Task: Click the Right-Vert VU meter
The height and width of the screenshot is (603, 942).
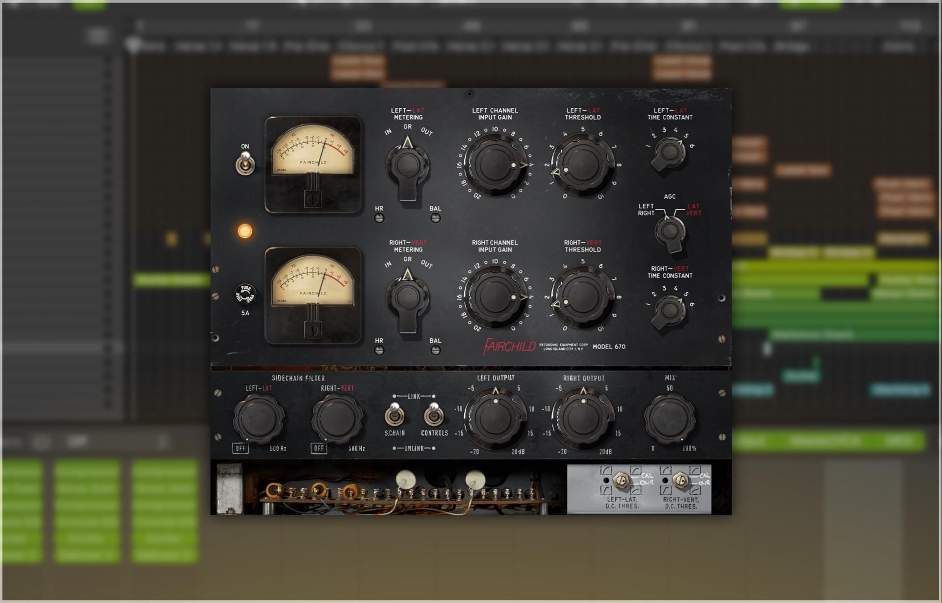Action: [313, 295]
